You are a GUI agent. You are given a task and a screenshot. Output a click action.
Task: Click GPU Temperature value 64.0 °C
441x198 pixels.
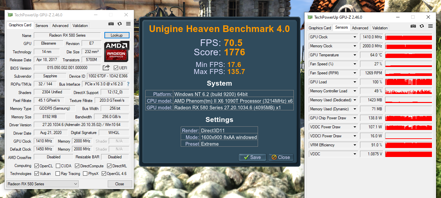point(371,55)
